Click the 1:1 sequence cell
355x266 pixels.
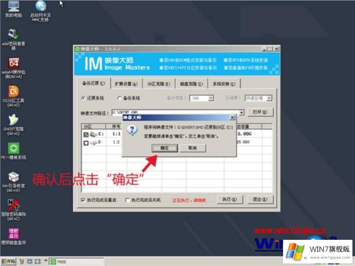tap(117, 134)
